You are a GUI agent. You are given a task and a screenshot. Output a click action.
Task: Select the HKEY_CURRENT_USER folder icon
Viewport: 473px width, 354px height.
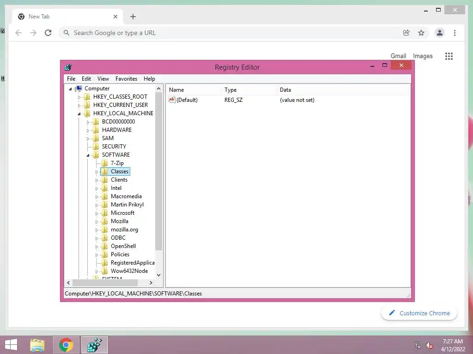pyautogui.click(x=87, y=105)
